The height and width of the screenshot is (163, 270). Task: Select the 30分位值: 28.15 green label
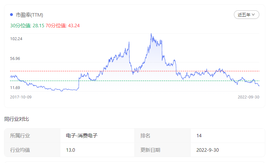27,26
